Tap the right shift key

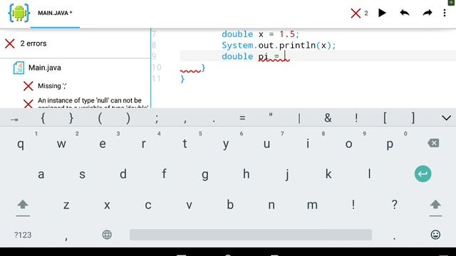(x=435, y=205)
